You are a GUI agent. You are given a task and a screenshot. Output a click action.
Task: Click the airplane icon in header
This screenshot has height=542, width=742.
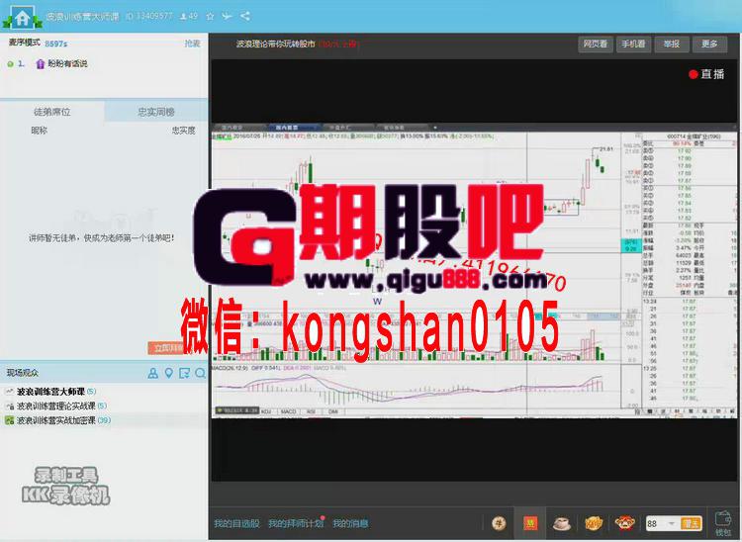pyautogui.click(x=228, y=16)
